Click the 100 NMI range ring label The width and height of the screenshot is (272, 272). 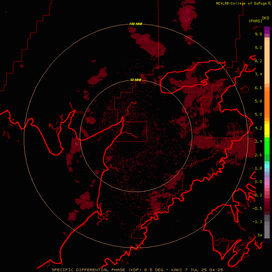(x=136, y=24)
